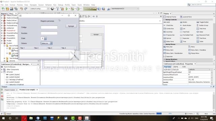Collapse the Swing Menus palette section
This screenshot has width=216, height=121.
pos(164,44)
